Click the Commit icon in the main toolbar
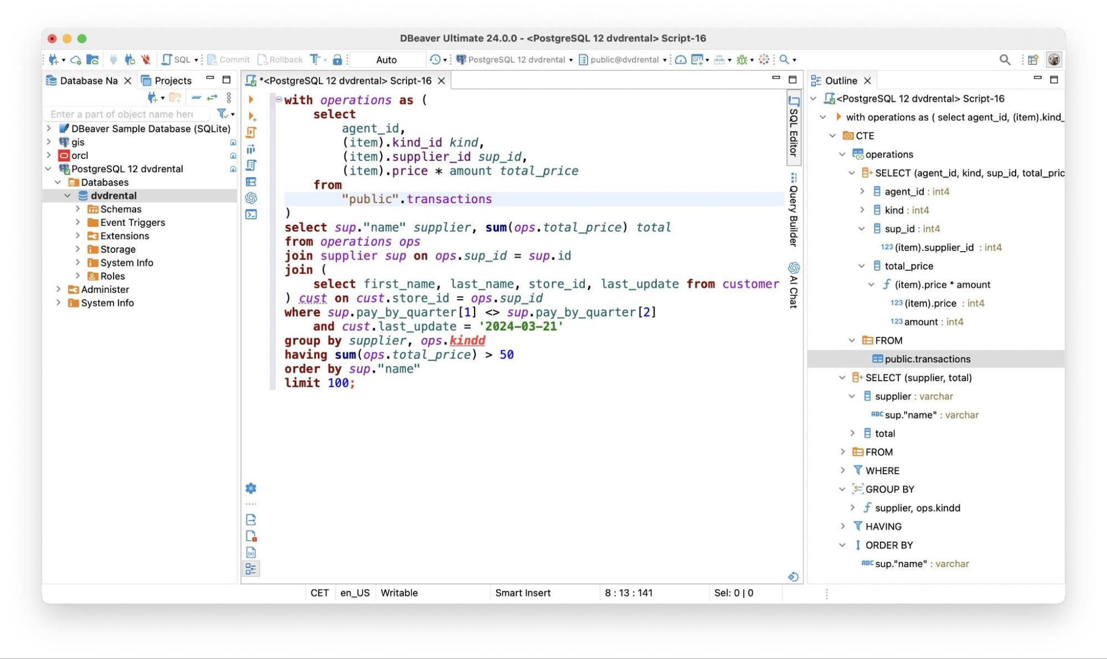This screenshot has height=659, width=1107. click(212, 59)
